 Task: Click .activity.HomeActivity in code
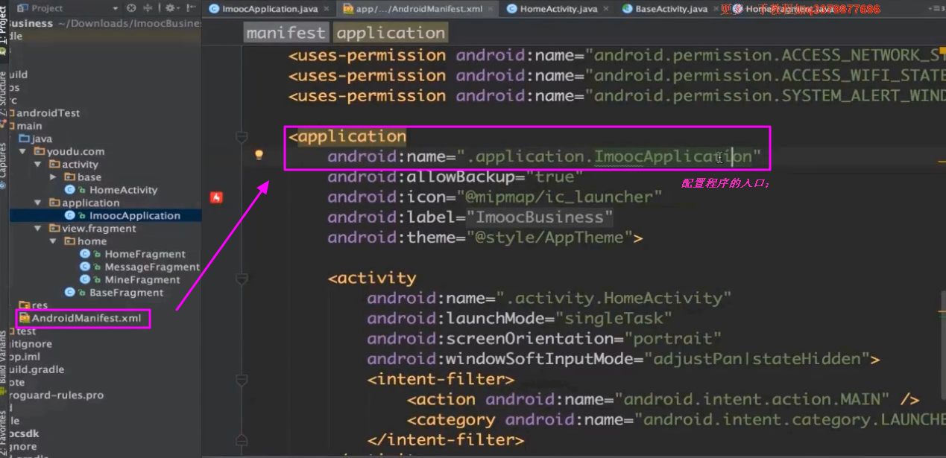pos(614,298)
